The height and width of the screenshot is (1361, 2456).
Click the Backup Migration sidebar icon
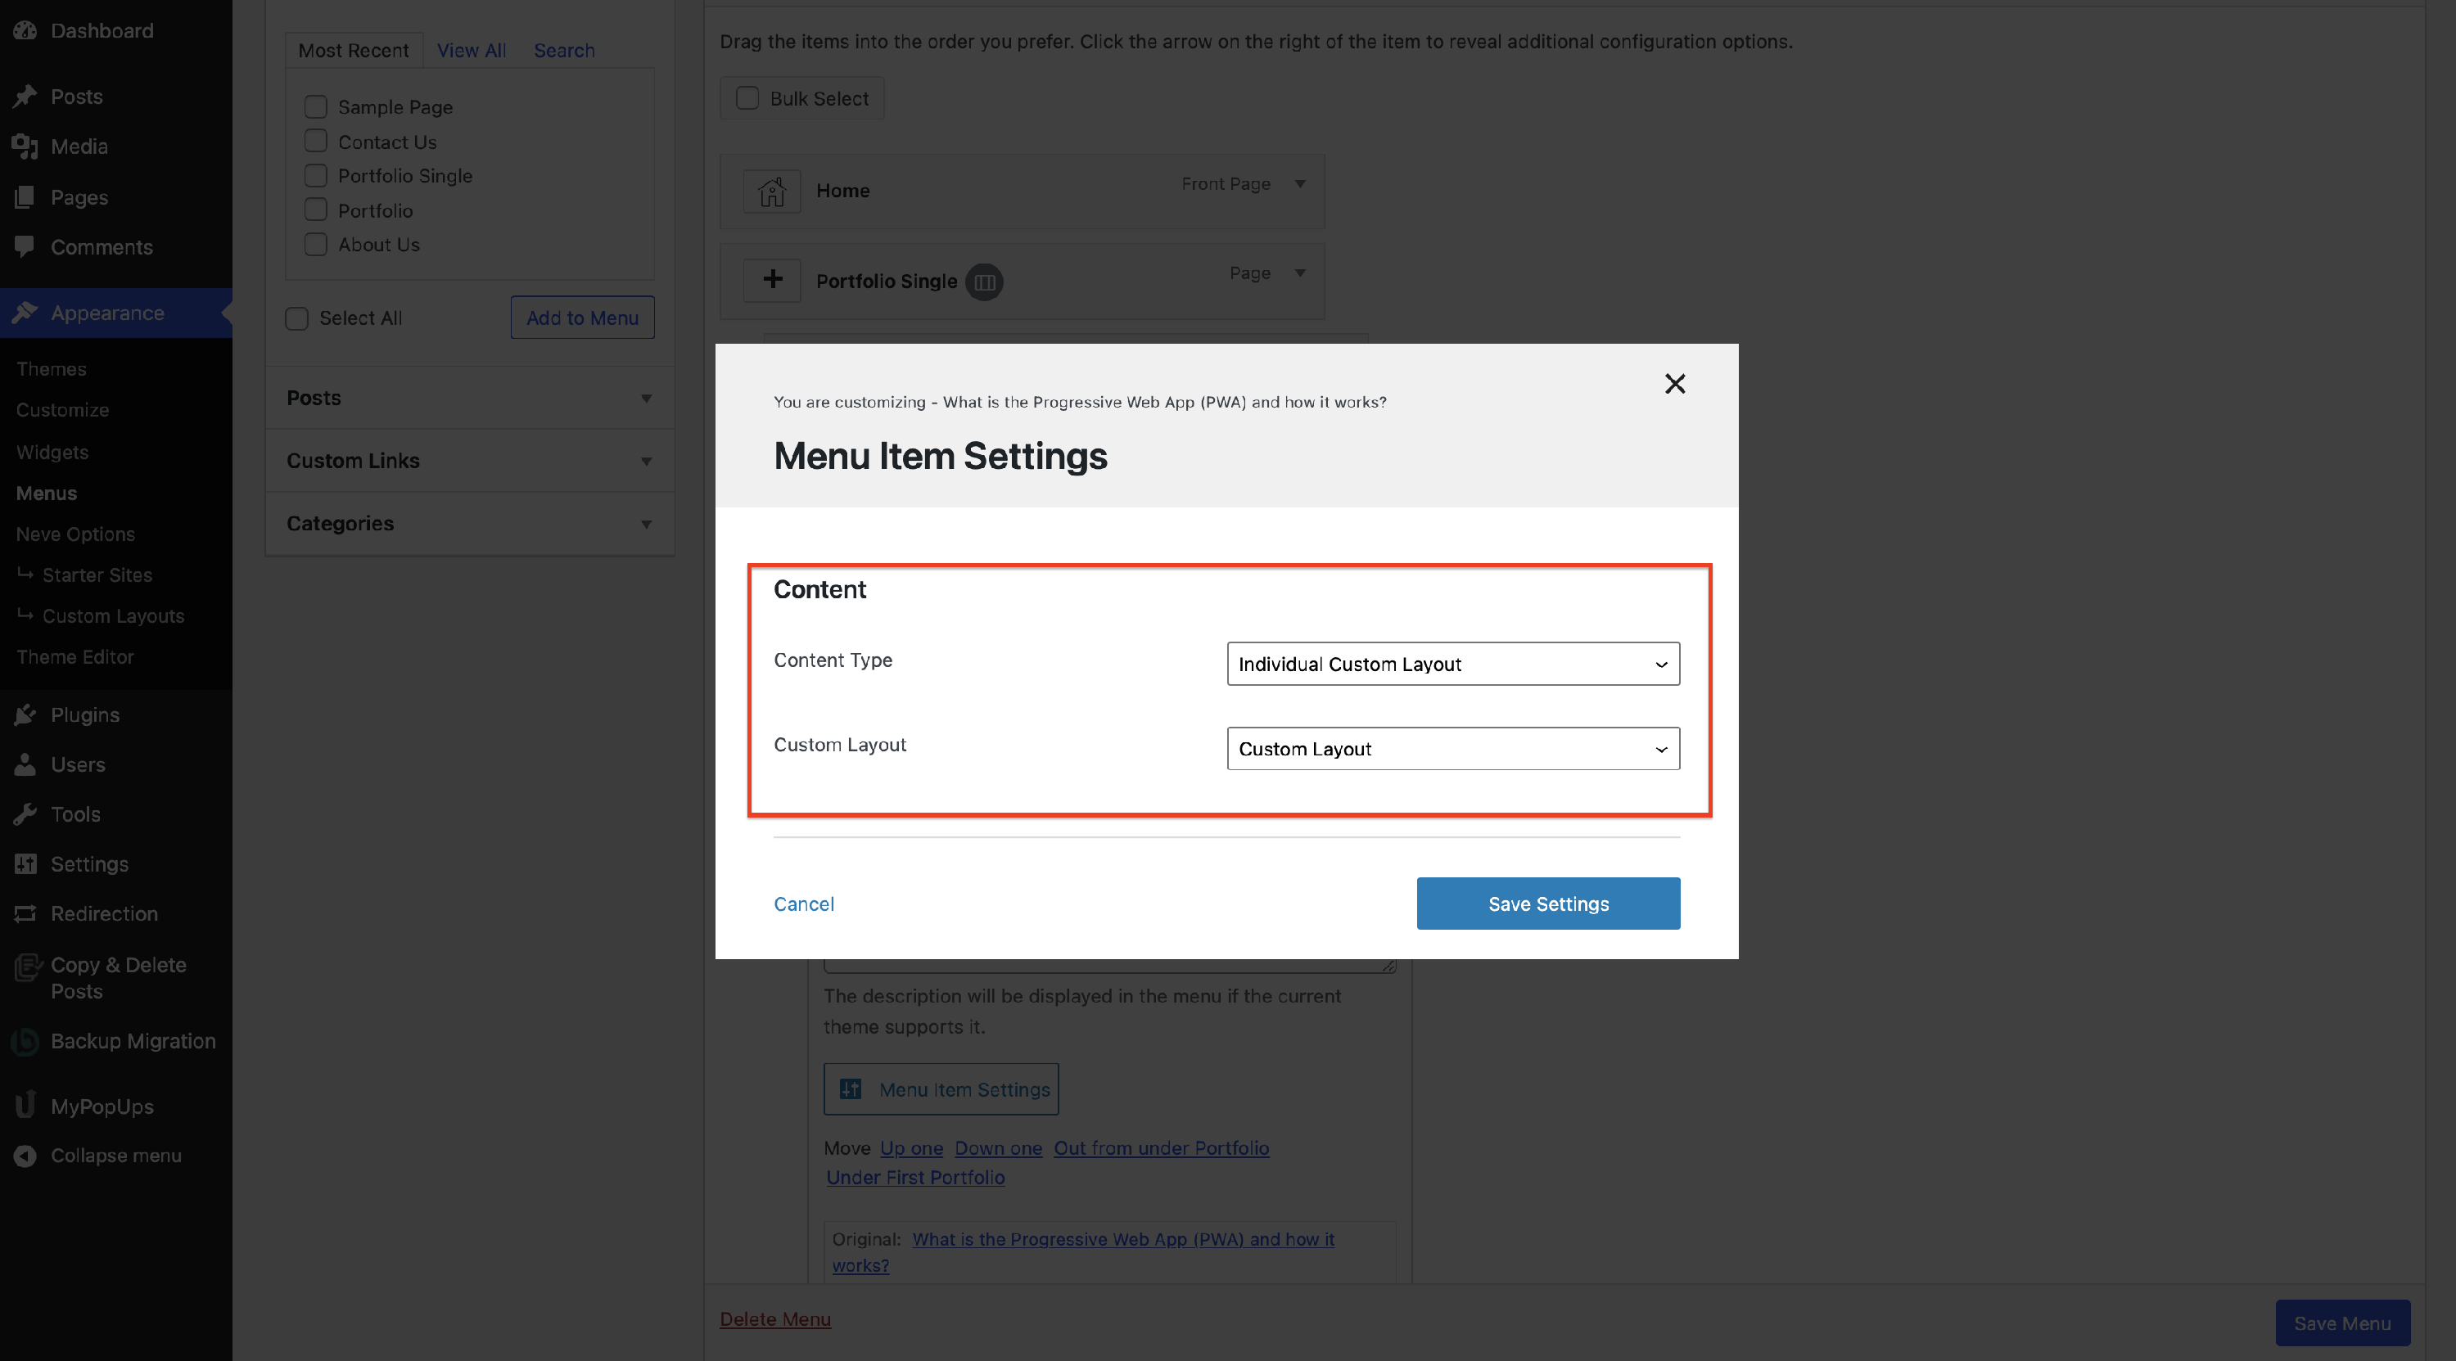tap(25, 1042)
